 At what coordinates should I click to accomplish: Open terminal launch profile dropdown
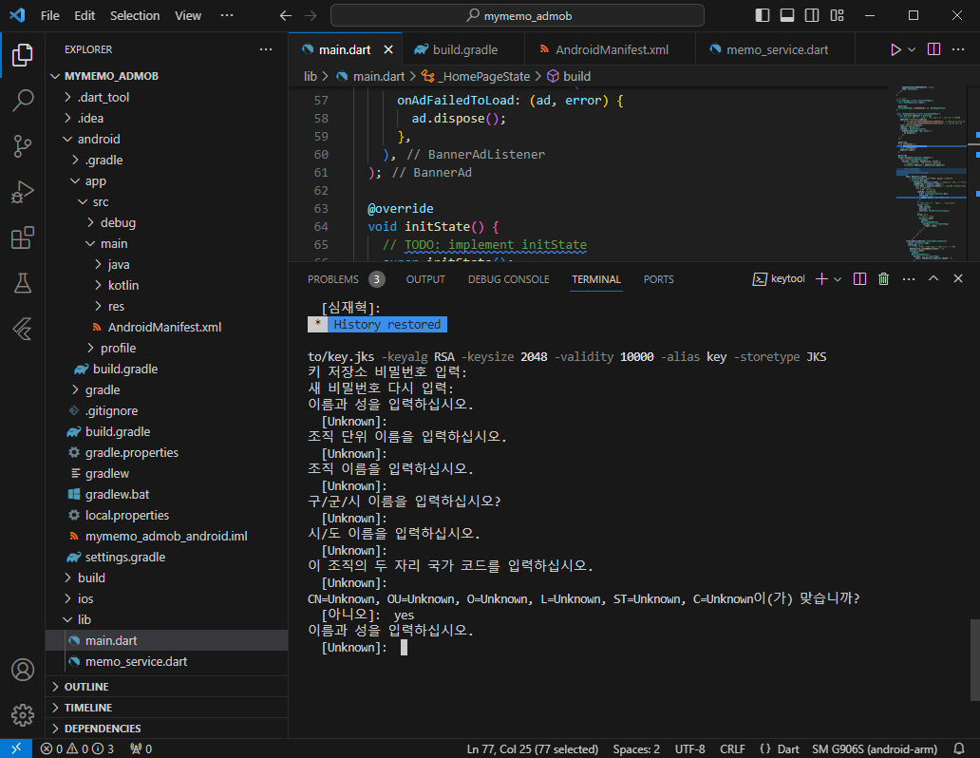click(838, 279)
